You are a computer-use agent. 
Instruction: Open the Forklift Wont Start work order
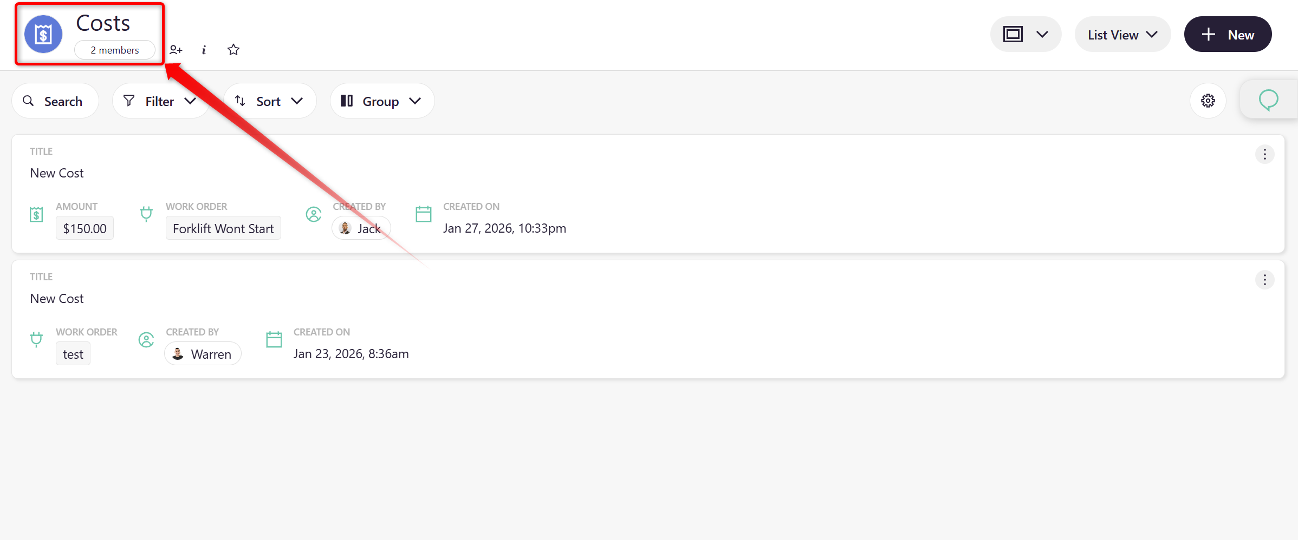[223, 229]
